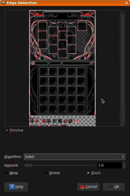Select the Smear radio button
130x196 pixels.
coord(46,173)
